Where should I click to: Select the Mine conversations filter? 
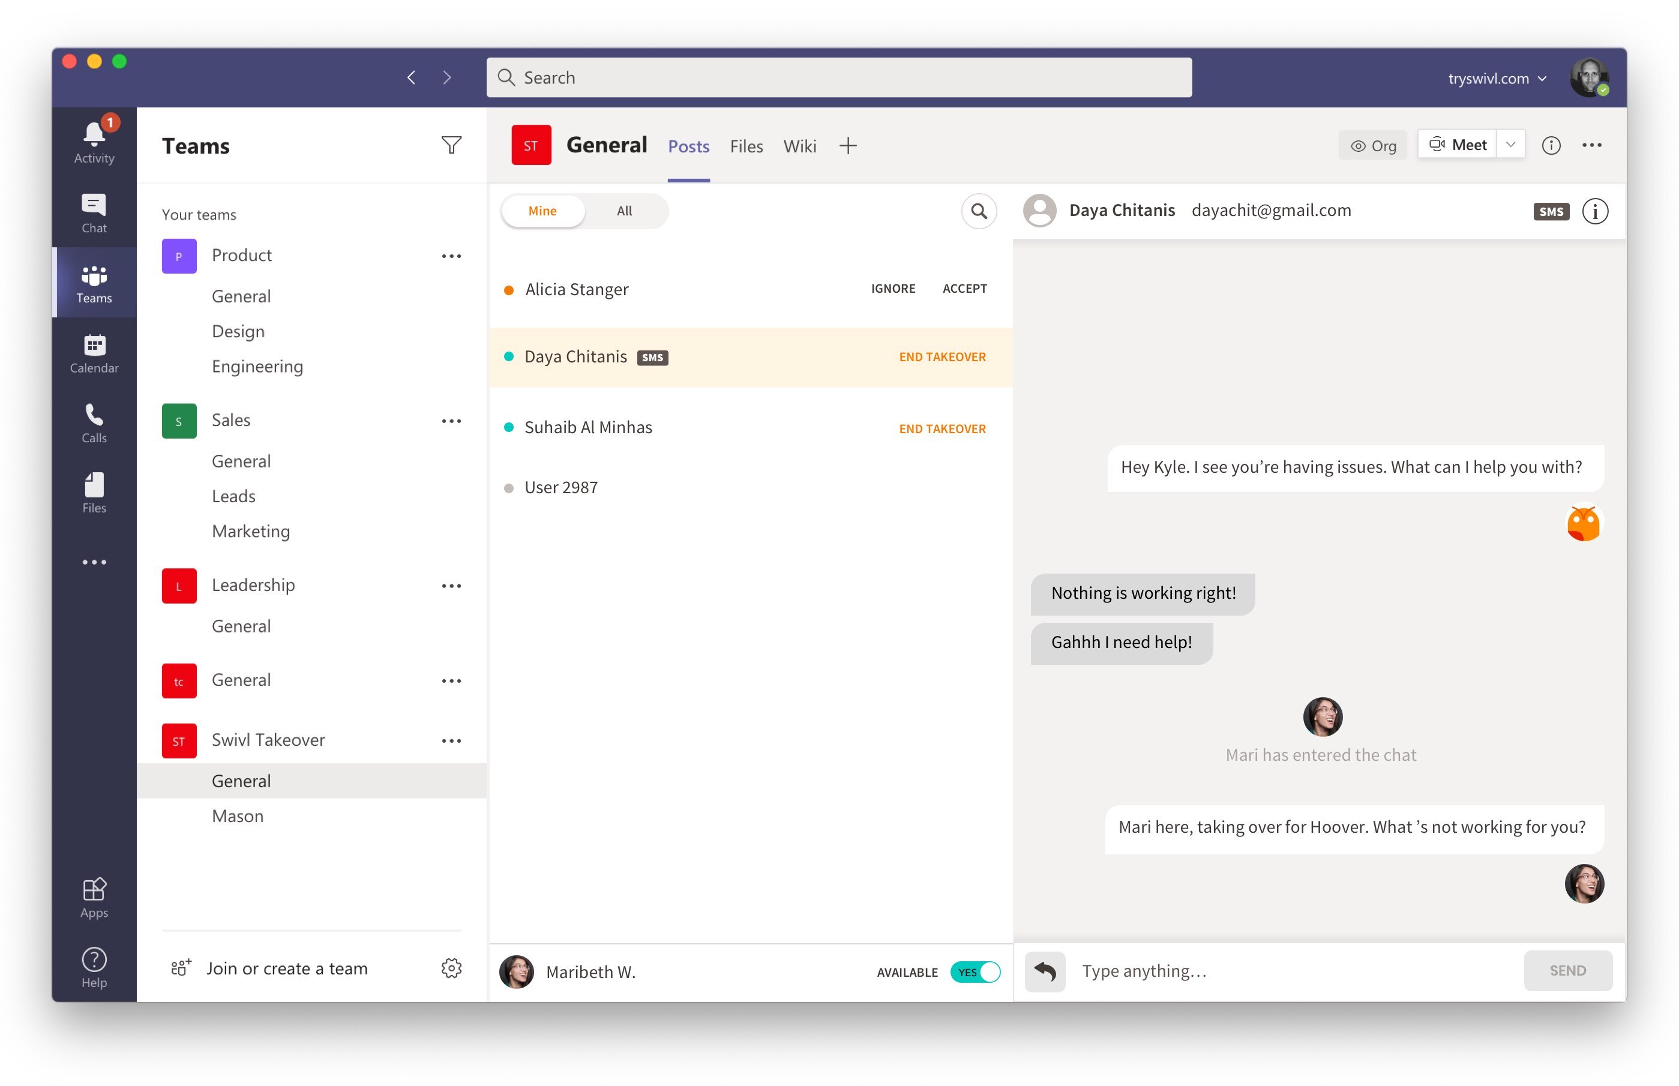pyautogui.click(x=542, y=211)
